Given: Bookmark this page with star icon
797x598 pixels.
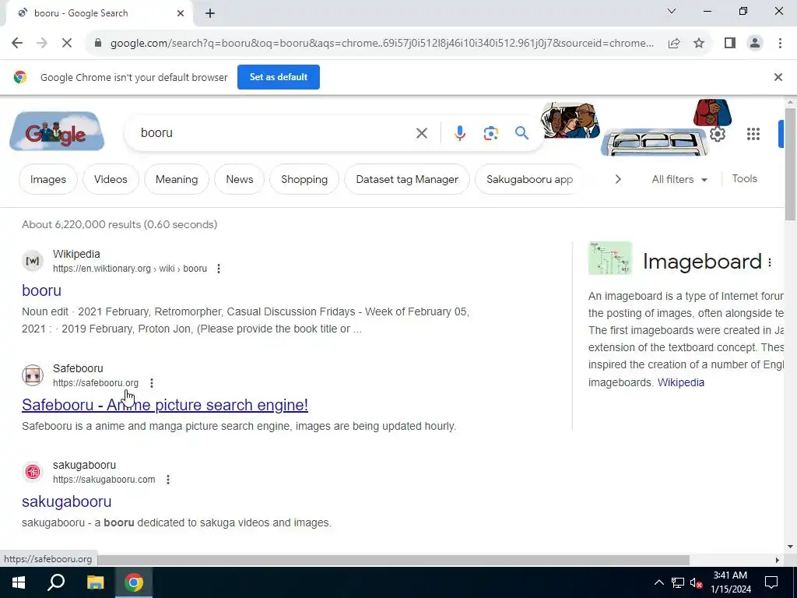Looking at the screenshot, I should tap(699, 44).
